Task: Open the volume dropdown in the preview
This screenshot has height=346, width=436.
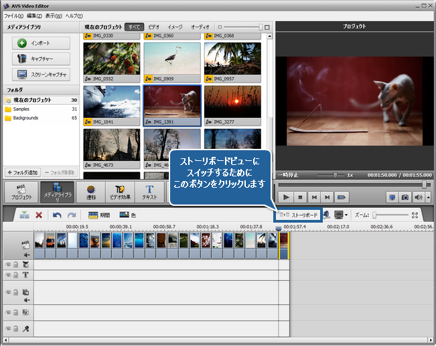Action: tap(427, 197)
